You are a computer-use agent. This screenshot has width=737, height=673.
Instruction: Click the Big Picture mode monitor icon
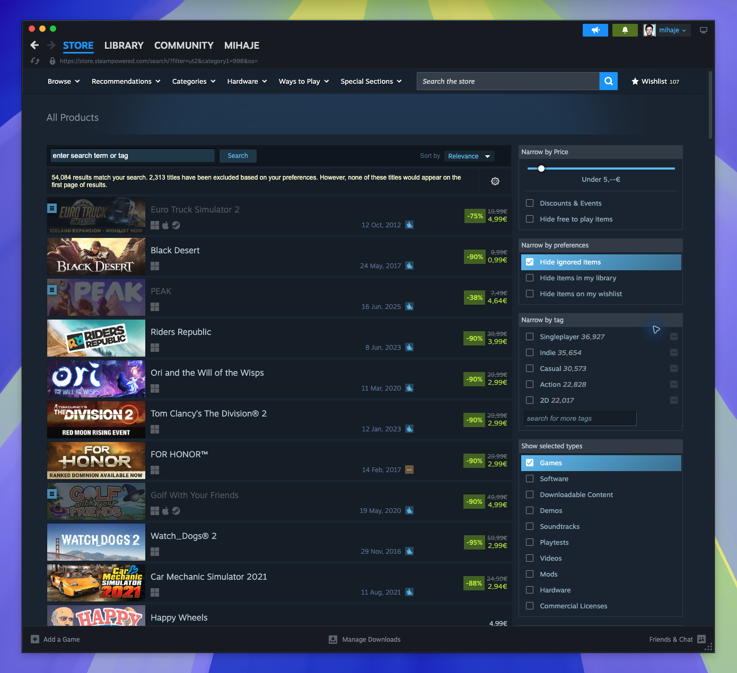(704, 30)
